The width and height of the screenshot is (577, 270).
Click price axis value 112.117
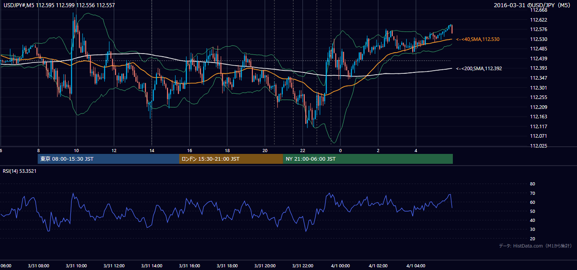tap(539, 126)
